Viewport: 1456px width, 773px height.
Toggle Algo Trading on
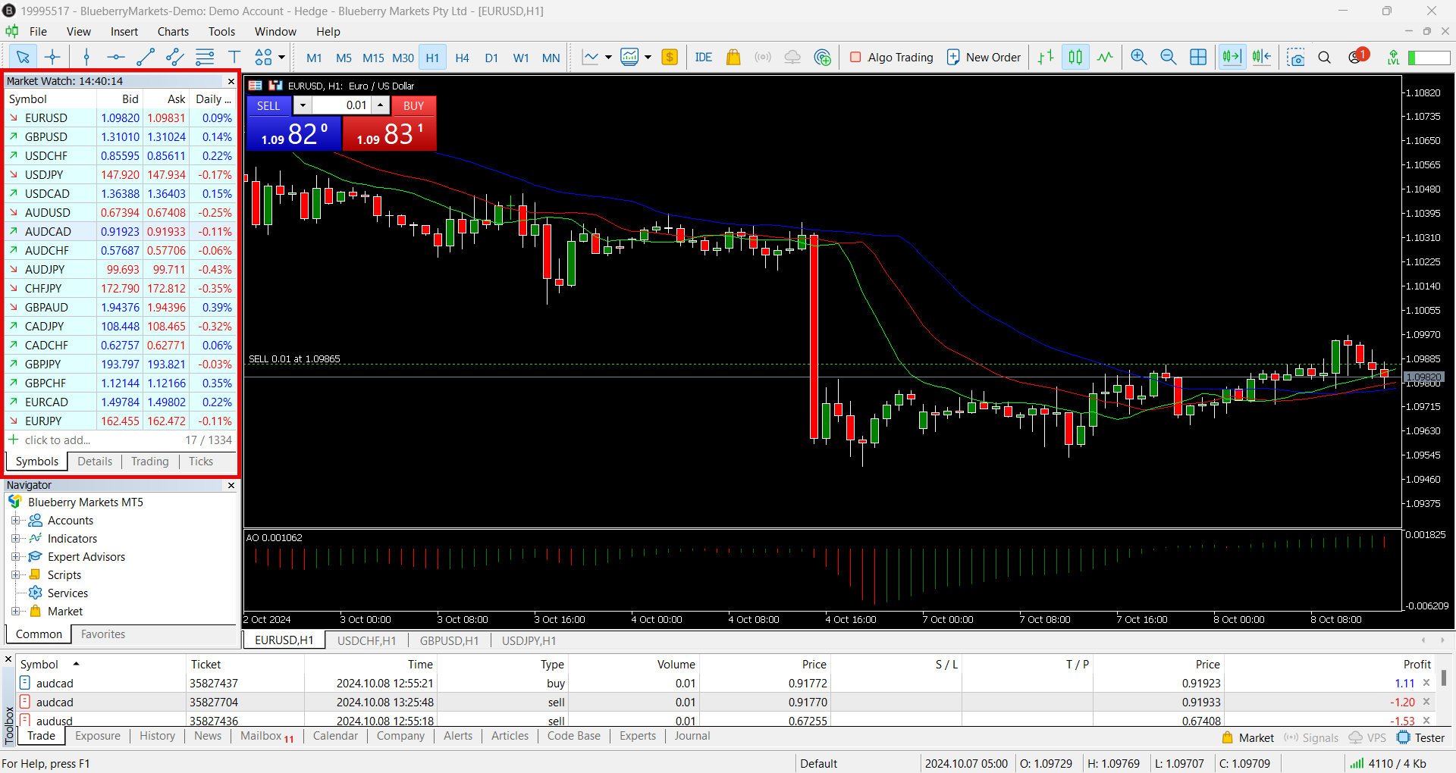tap(892, 57)
